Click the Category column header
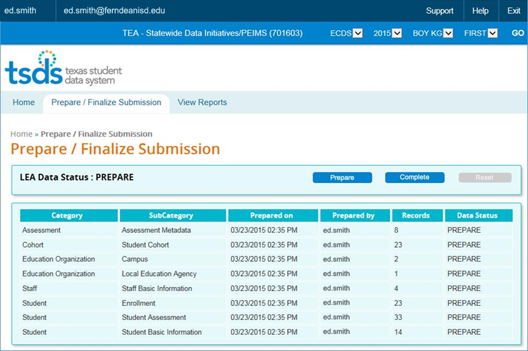This screenshot has width=528, height=351. tap(69, 215)
